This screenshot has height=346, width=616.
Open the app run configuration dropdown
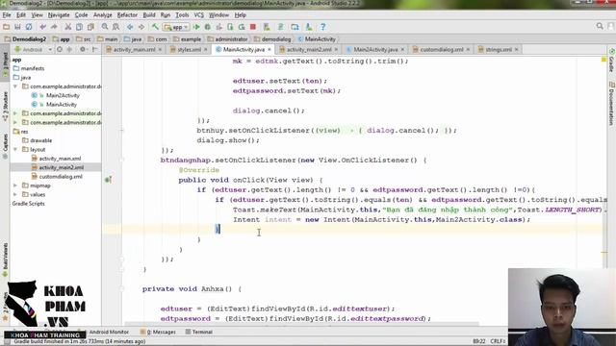[x=177, y=27]
